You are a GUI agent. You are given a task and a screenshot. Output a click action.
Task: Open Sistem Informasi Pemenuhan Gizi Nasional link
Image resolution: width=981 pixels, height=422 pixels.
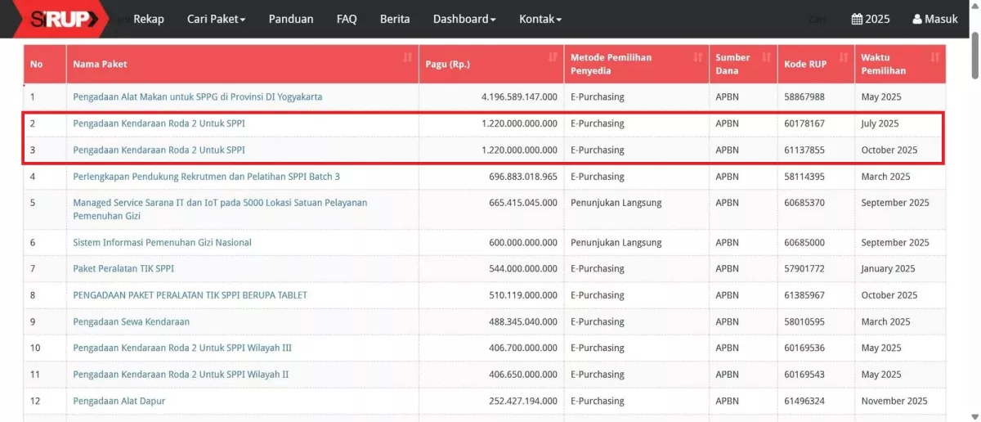(x=162, y=243)
